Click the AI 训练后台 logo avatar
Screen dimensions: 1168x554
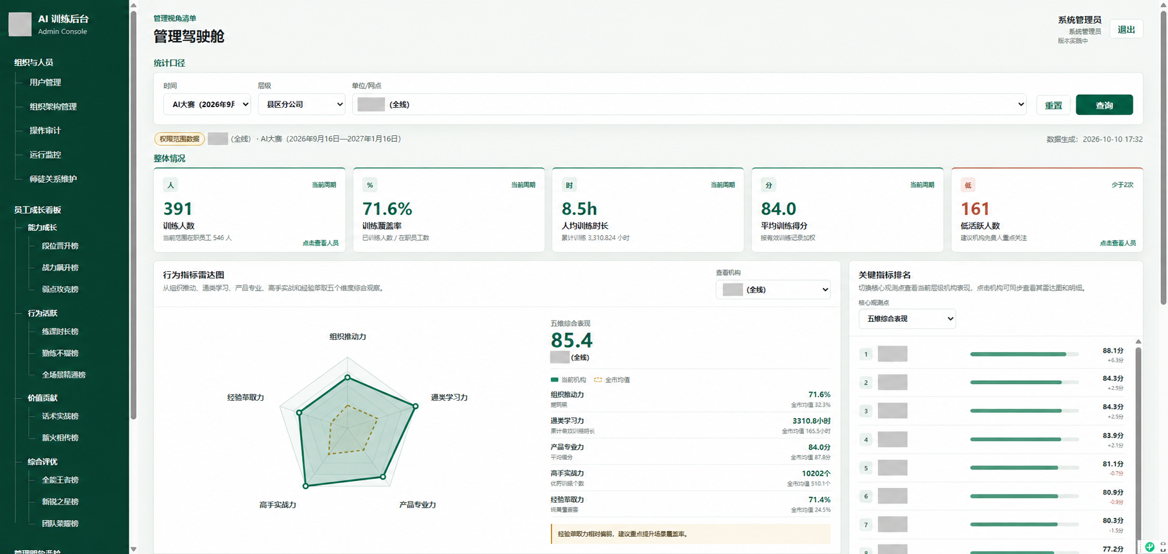20,24
